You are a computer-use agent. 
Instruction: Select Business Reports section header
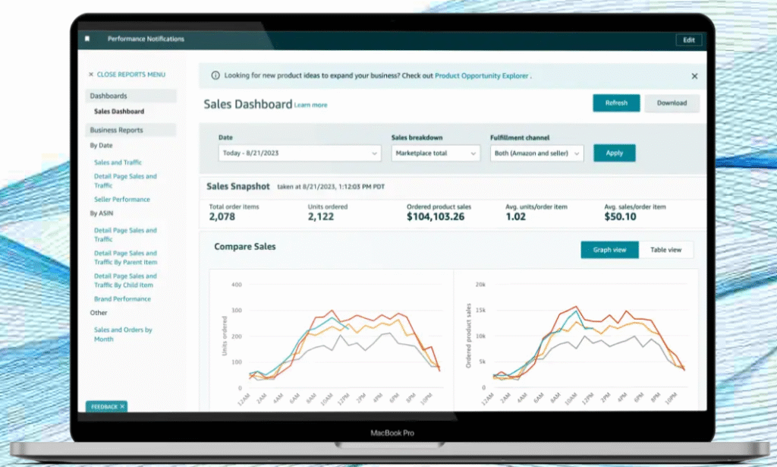(131, 130)
